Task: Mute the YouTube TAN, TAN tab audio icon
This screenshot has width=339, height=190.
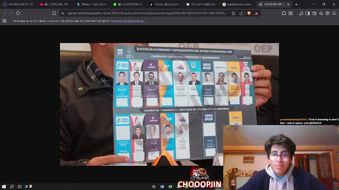Action: [46, 4]
